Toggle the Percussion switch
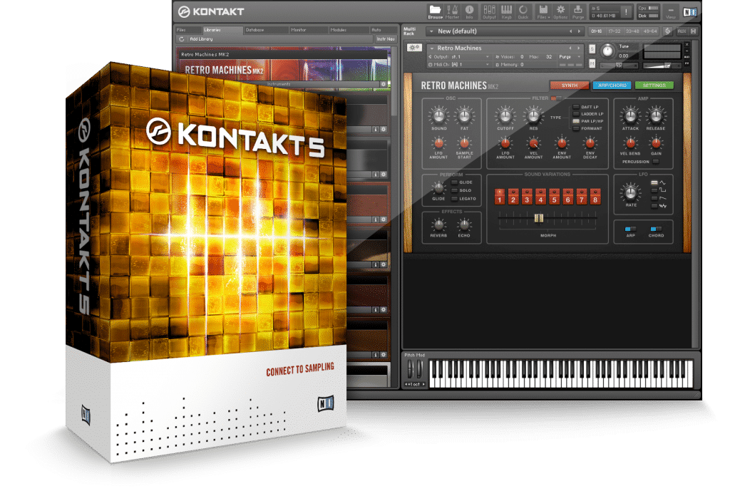730x491 pixels. coord(656,162)
